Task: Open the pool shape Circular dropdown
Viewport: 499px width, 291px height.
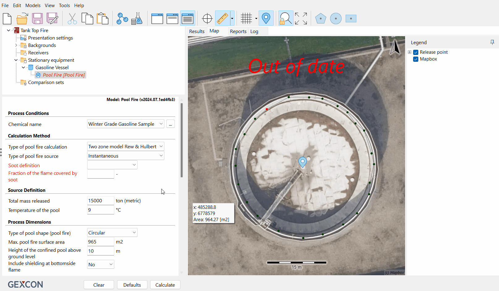Action: [x=134, y=233]
